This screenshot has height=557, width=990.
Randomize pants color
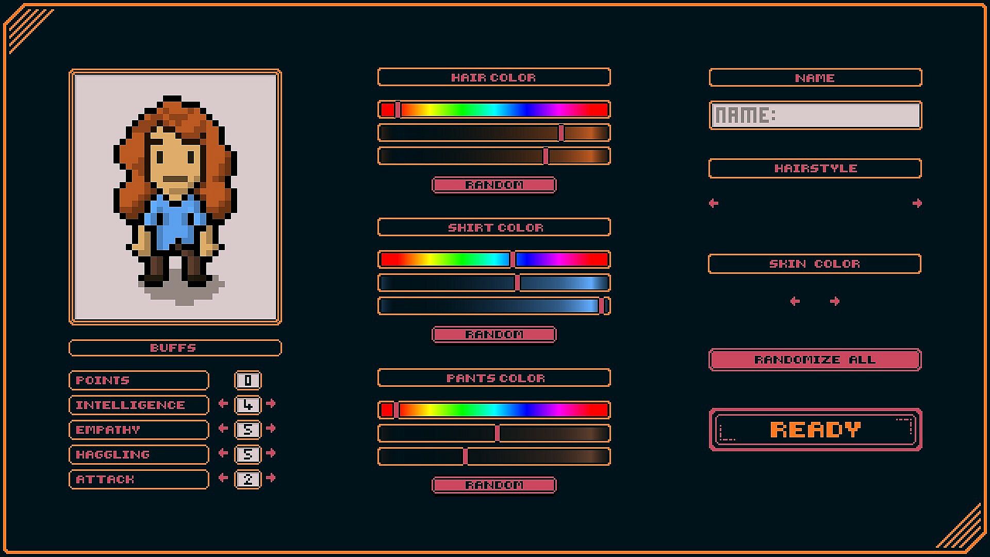tap(494, 485)
